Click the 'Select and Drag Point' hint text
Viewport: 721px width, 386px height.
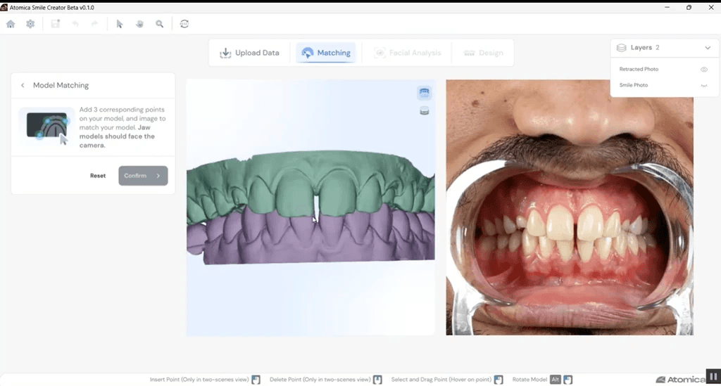[x=441, y=380]
